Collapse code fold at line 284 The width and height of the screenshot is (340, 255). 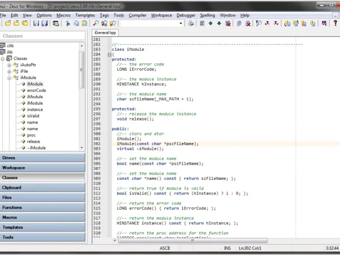pos(109,54)
